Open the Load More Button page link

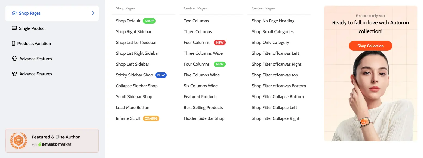pyautogui.click(x=132, y=108)
